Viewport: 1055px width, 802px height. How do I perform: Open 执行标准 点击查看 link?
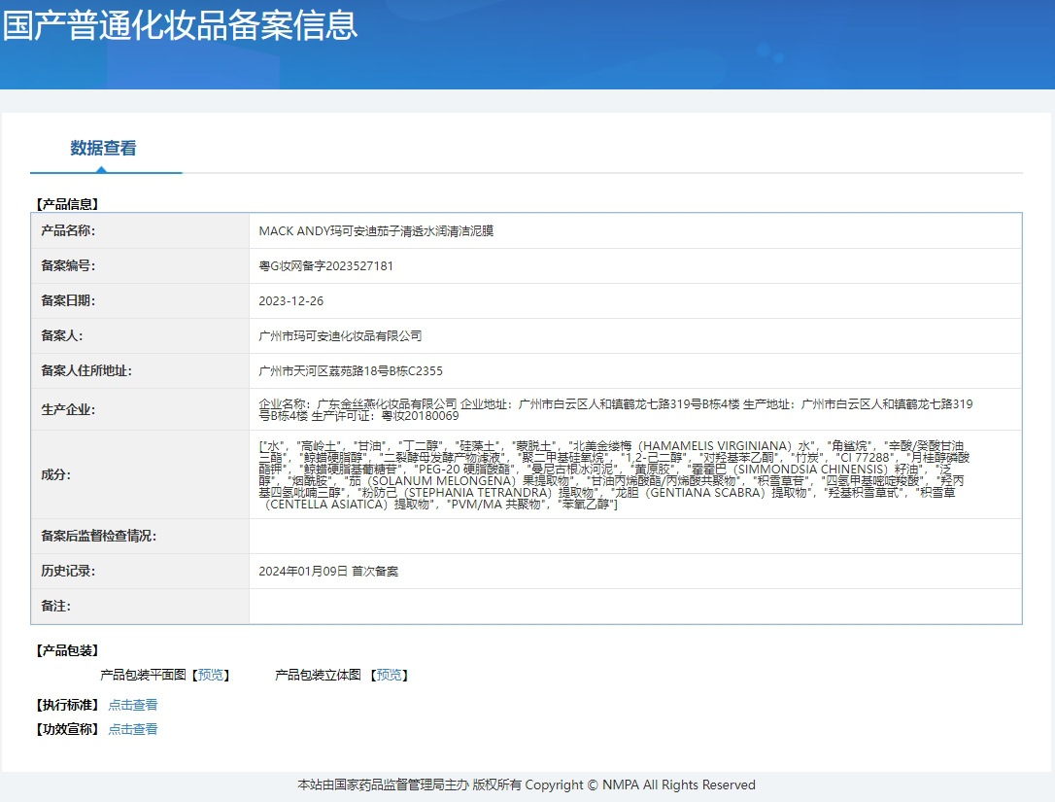pyautogui.click(x=132, y=705)
